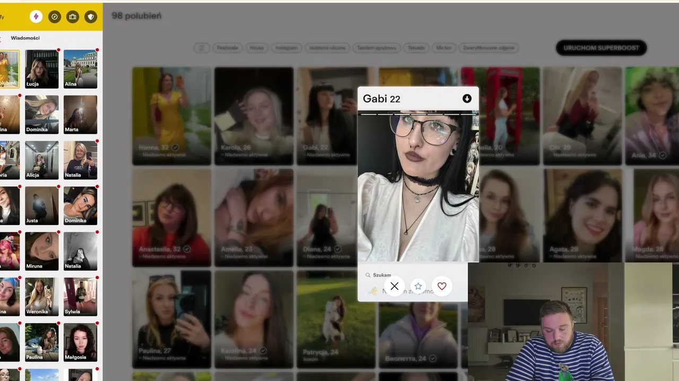Image resolution: width=679 pixels, height=381 pixels.
Task: Reject Gabi with the X button
Action: (x=394, y=286)
